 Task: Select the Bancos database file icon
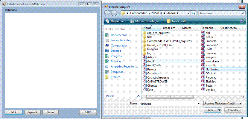click(144, 69)
